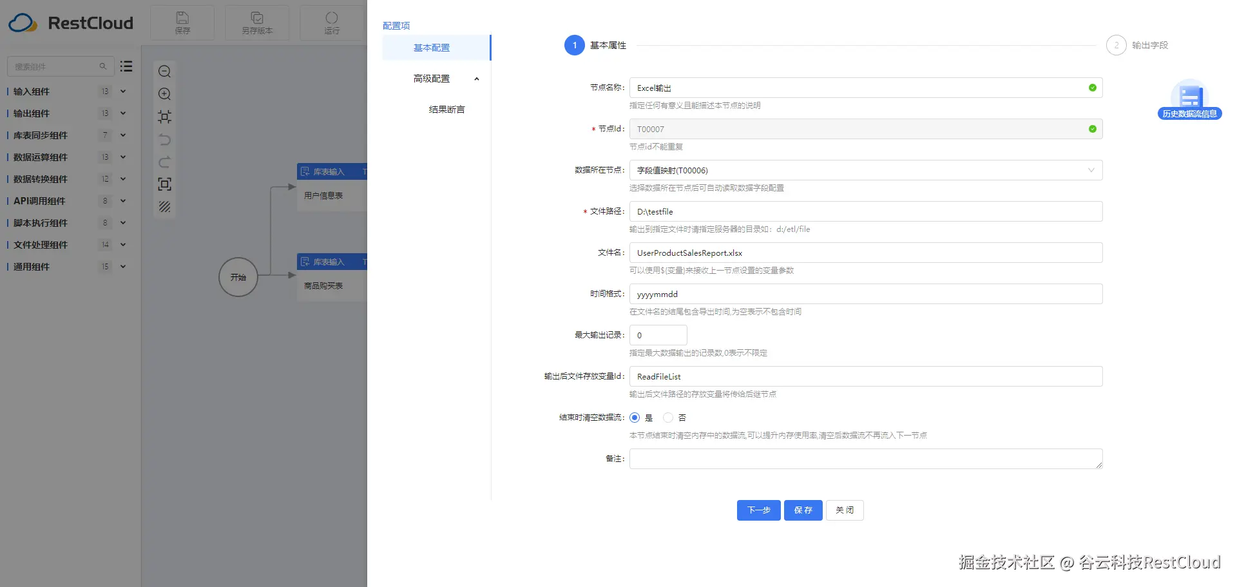Select the 否 radio for 结束时清空数据流
This screenshot has width=1237, height=587.
[x=668, y=418]
